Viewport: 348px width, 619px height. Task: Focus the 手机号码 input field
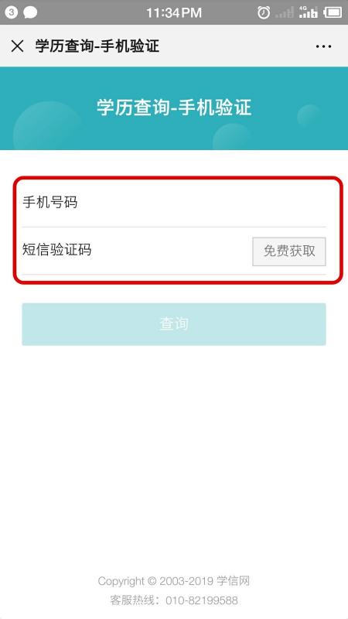point(174,203)
